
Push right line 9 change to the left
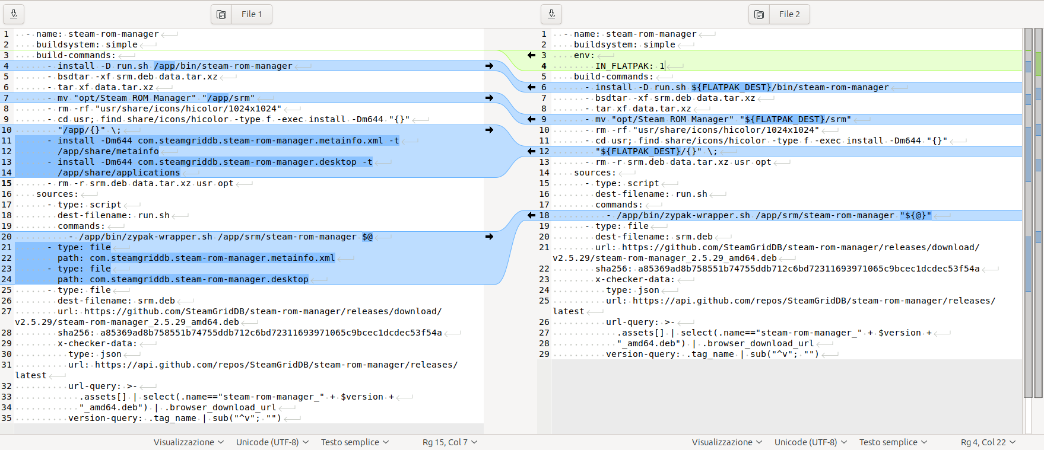coord(532,119)
